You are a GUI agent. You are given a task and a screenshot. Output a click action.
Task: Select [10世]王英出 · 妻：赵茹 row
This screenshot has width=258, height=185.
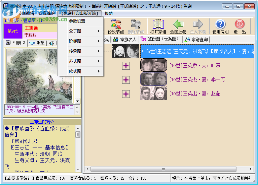(195, 94)
